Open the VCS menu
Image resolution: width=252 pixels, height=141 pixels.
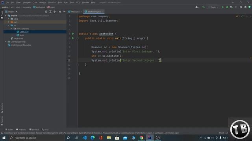pyautogui.click(x=78, y=3)
